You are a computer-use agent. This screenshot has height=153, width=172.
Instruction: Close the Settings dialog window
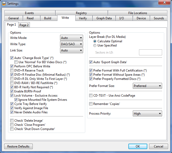(x=163, y=3)
